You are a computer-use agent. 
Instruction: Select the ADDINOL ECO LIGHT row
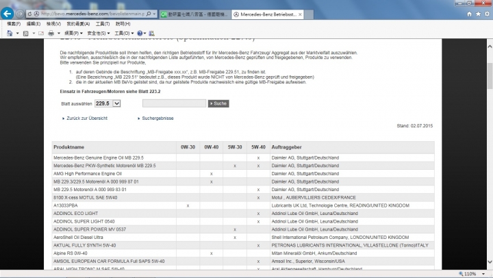click(x=243, y=213)
